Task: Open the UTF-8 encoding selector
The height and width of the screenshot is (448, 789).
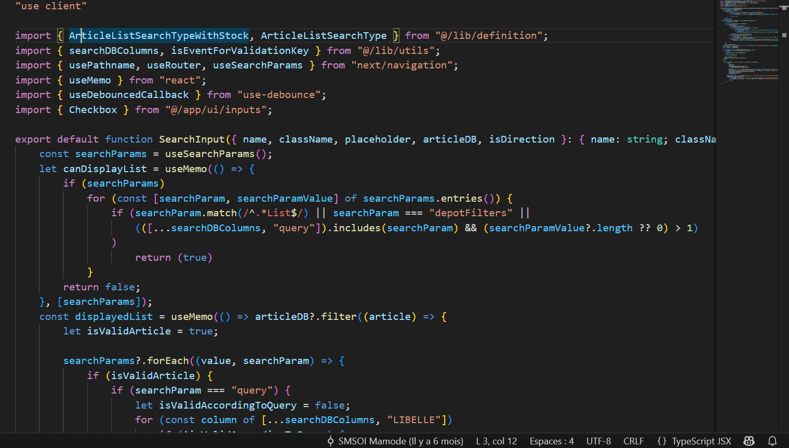Action: click(598, 441)
